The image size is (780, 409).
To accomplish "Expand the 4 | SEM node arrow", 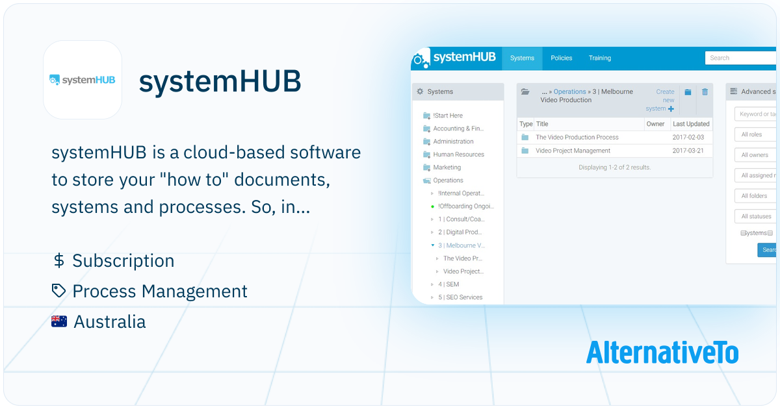I will coord(433,284).
